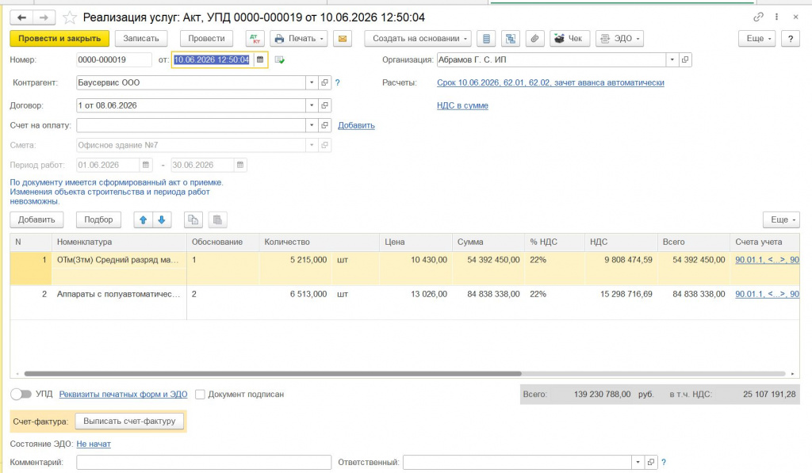Check the Документ подписан checkbox
The height and width of the screenshot is (473, 812).
click(x=200, y=395)
